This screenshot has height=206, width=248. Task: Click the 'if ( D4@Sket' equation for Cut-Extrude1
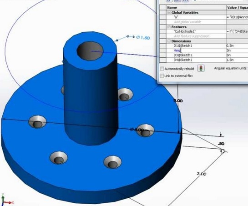click(x=237, y=31)
